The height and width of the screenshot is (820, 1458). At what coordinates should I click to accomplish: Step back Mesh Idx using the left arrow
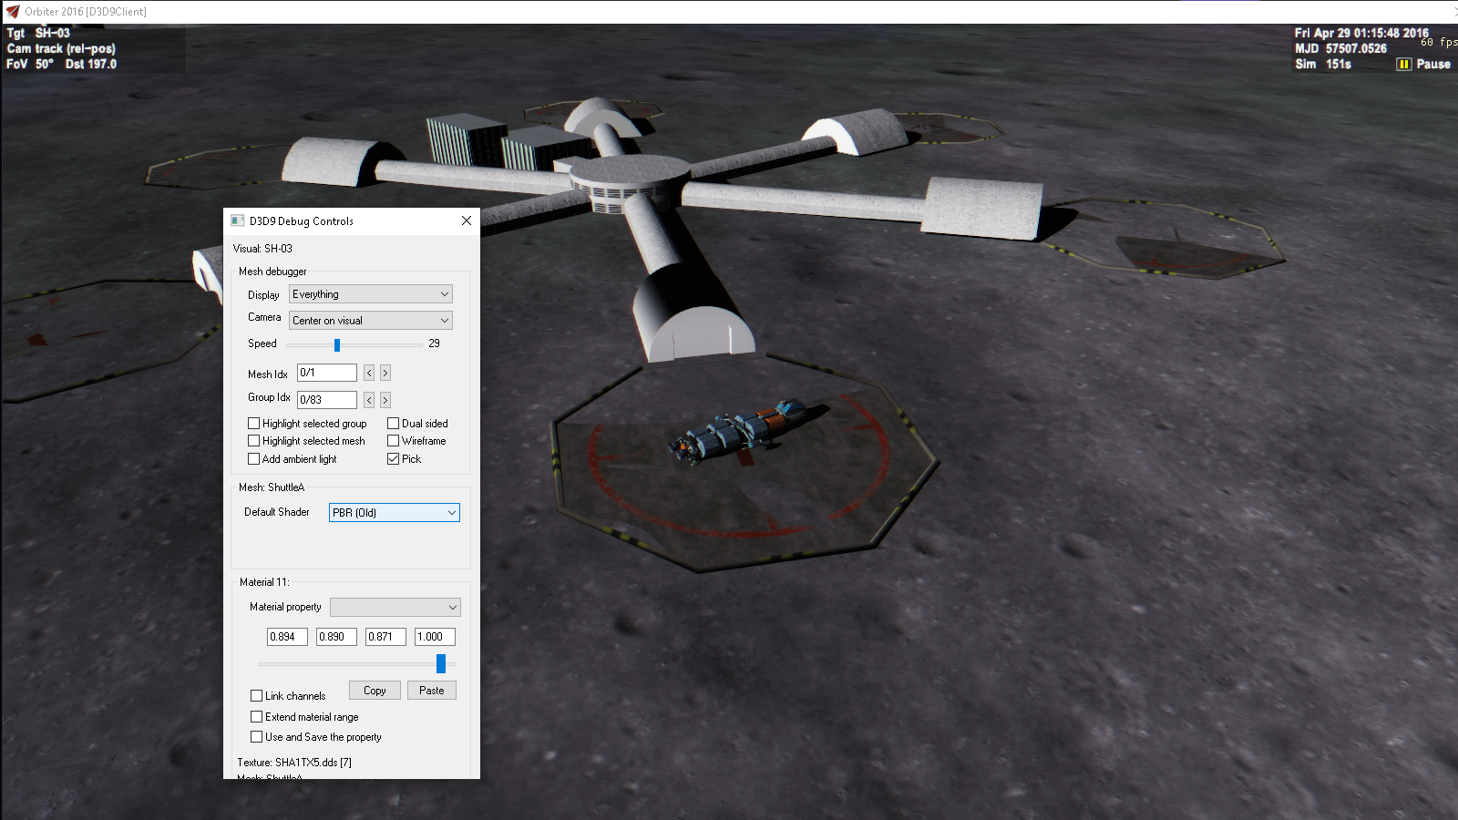pyautogui.click(x=368, y=373)
